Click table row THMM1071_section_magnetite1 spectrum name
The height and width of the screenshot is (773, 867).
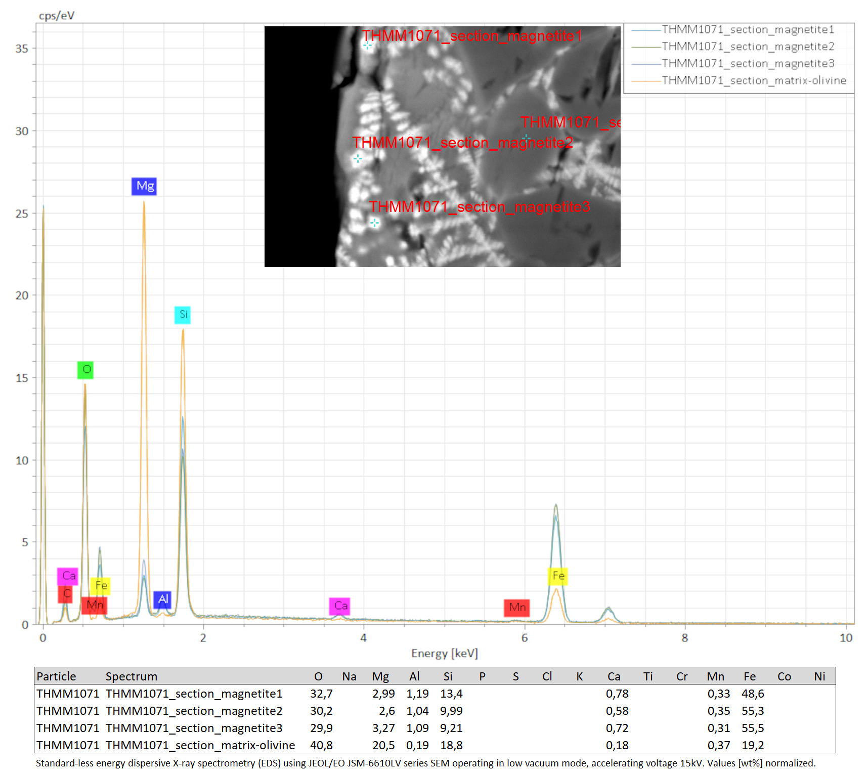194,694
